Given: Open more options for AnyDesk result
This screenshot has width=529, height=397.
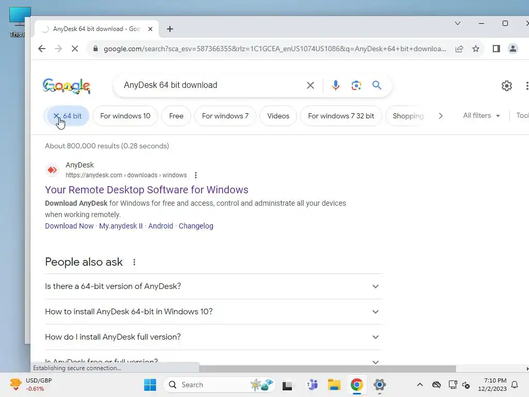Looking at the screenshot, I should (x=196, y=175).
